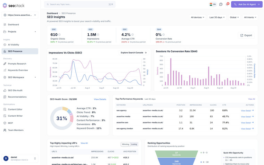This screenshot has width=264, height=165.
Task: Click info icon next to 0% Conversion Rate
Action: pyautogui.click(x=164, y=35)
